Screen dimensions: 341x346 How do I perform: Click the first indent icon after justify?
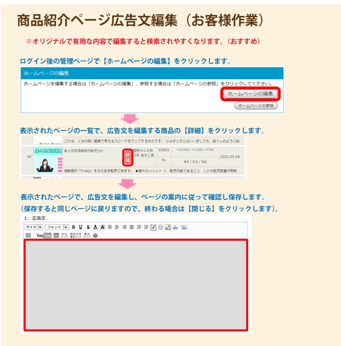139,227
